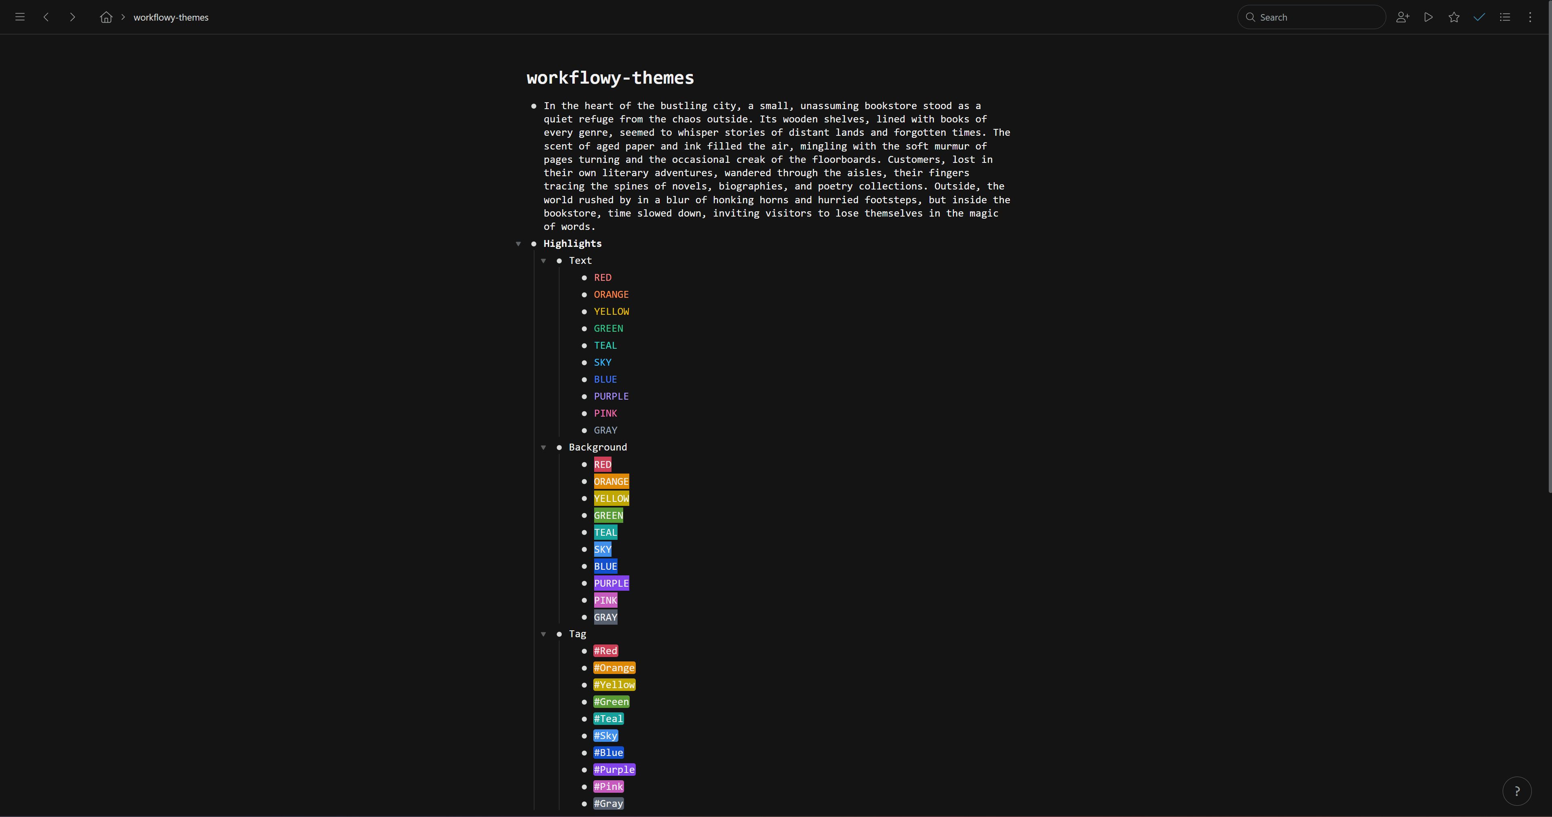Toggle show completed checkmark
Viewport: 1552px width, 817px height.
(x=1479, y=17)
